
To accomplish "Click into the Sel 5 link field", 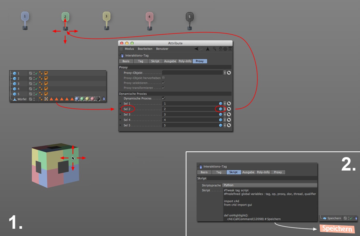I will (x=190, y=125).
